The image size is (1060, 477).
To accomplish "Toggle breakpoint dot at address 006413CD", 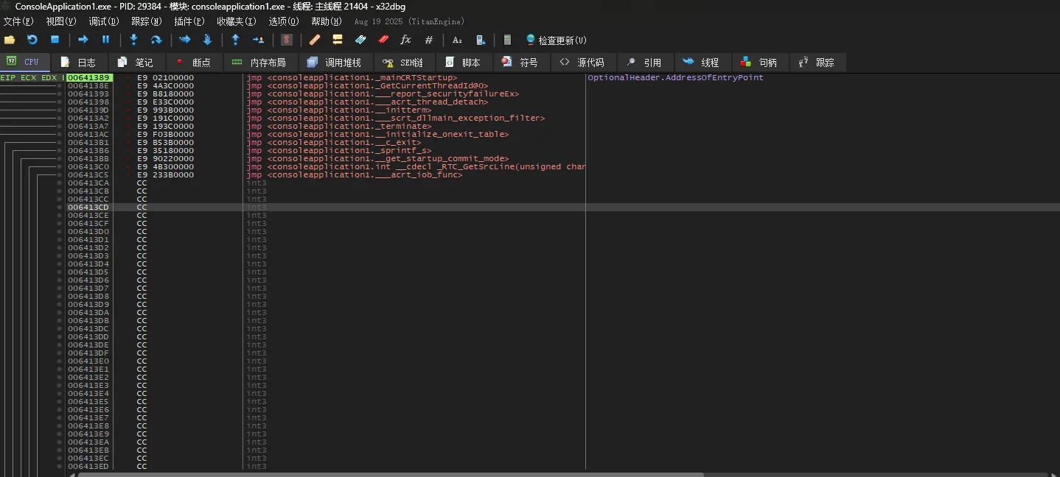I will click(x=60, y=208).
